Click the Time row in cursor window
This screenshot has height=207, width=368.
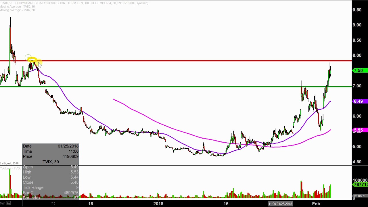(51, 151)
